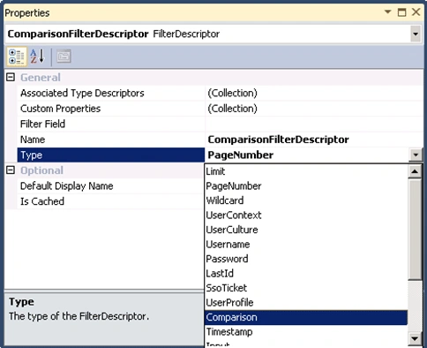This screenshot has width=427, height=348.
Task: Choose UserContext from the type list
Action: (x=306, y=216)
